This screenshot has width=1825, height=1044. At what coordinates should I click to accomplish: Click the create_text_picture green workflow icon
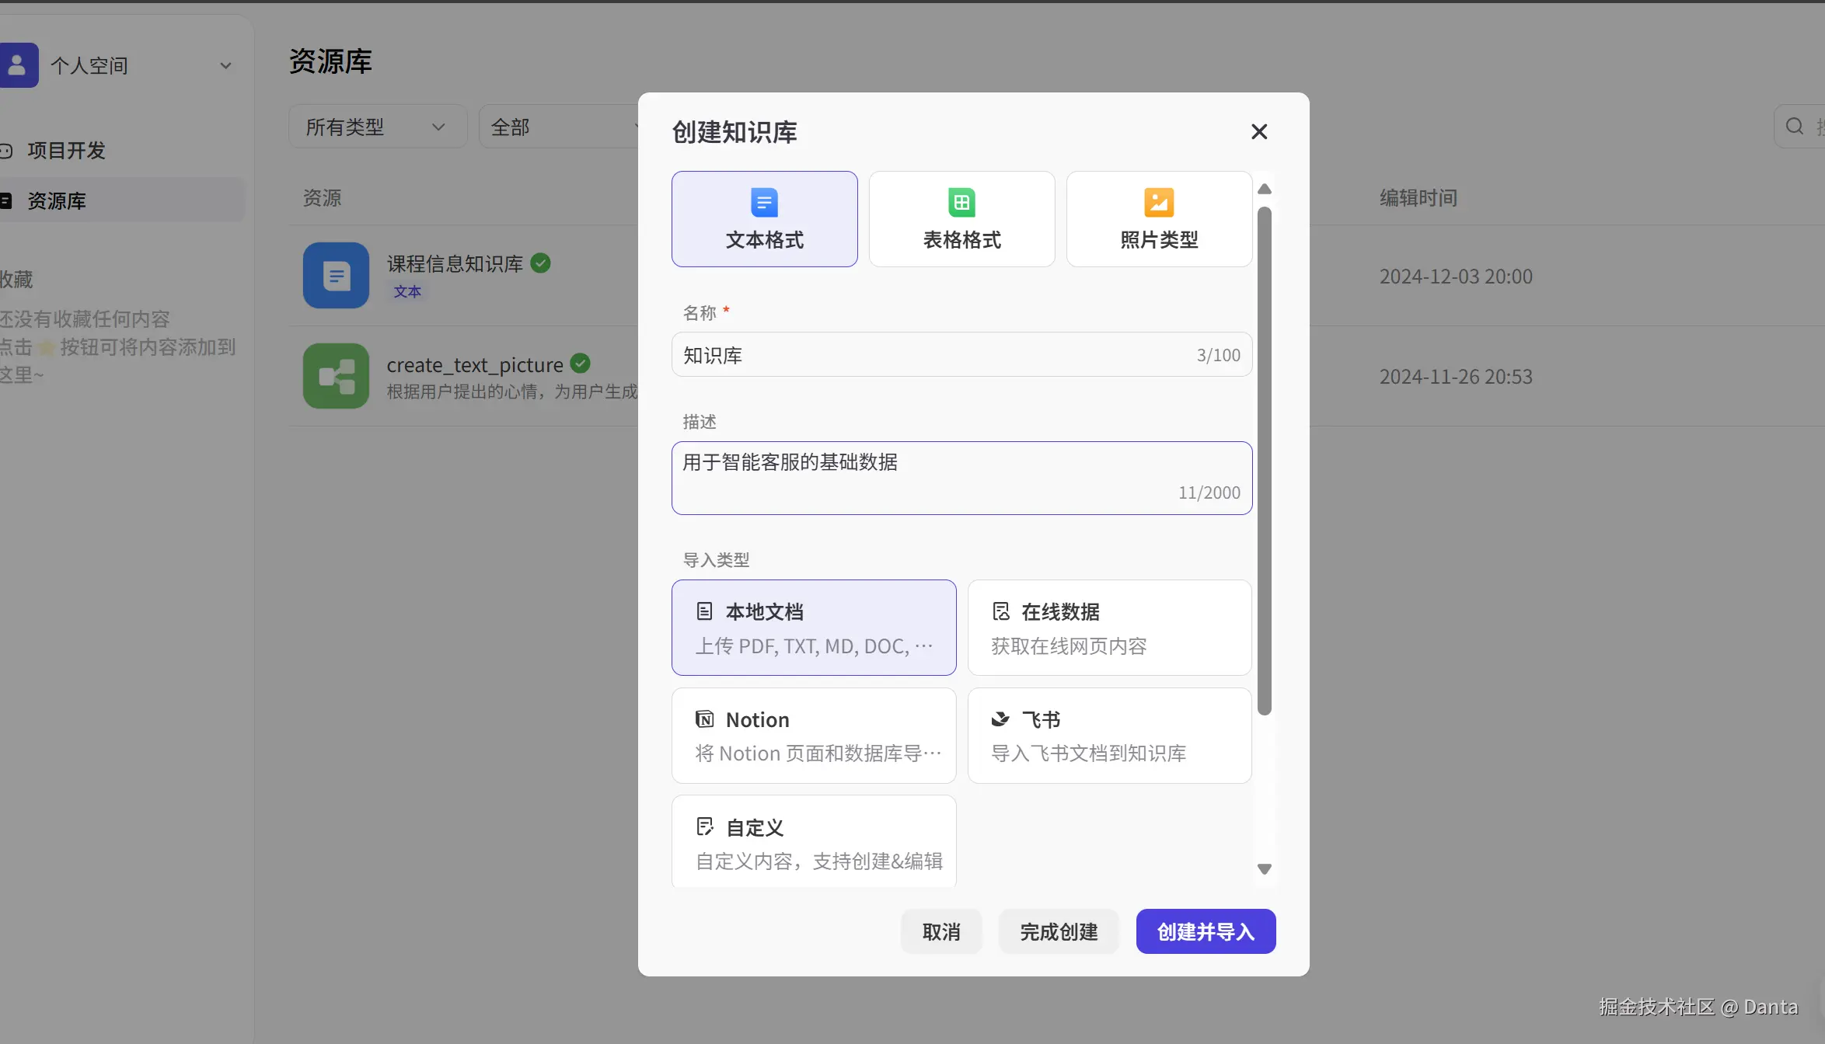tap(336, 376)
